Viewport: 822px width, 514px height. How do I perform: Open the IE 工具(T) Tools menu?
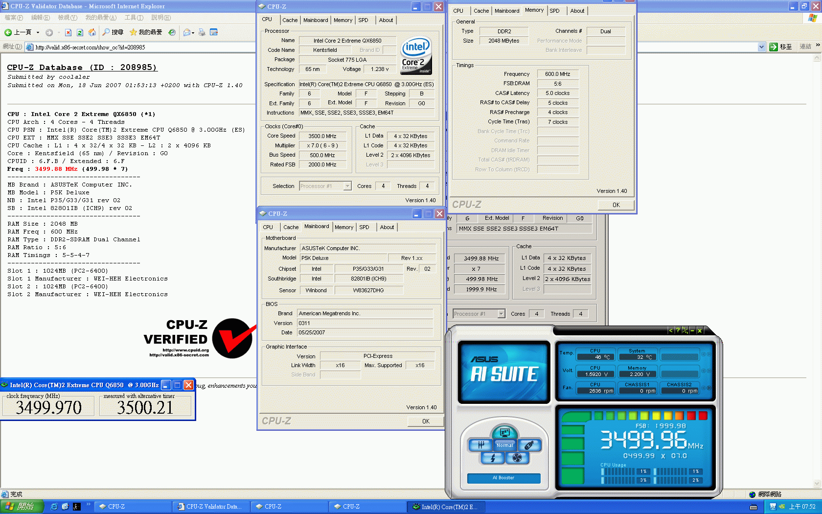tap(134, 18)
